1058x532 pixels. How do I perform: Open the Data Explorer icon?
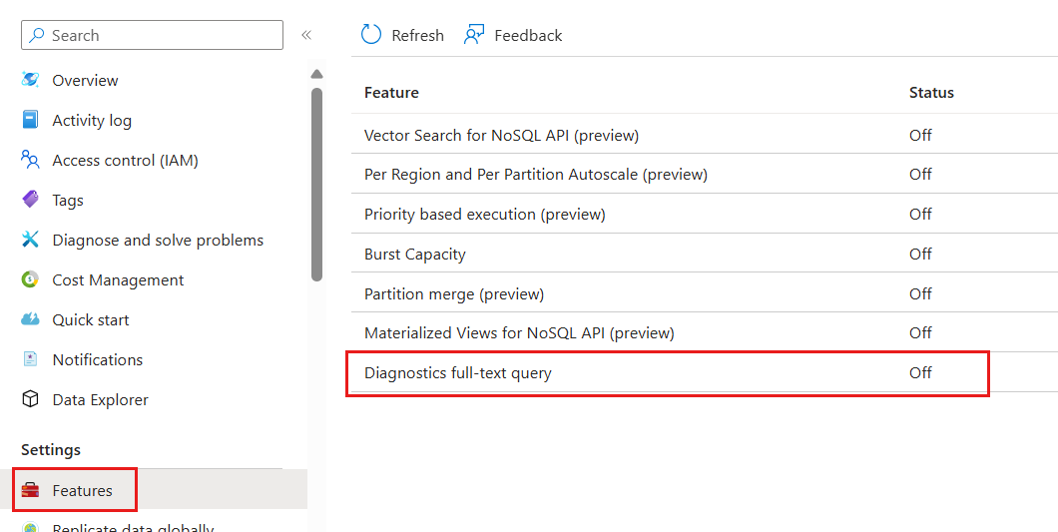(31, 399)
